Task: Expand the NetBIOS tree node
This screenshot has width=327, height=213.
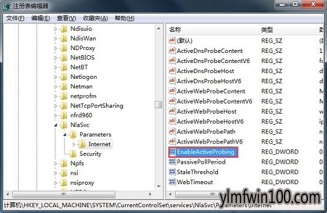Action: coord(55,58)
